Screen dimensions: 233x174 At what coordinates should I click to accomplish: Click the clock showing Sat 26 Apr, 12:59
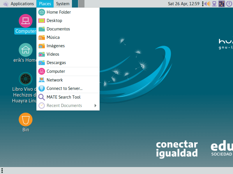(x=184, y=4)
